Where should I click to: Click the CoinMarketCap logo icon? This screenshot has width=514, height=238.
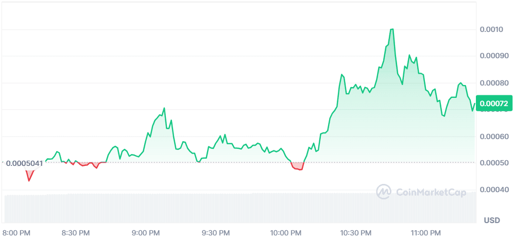tap(384, 192)
